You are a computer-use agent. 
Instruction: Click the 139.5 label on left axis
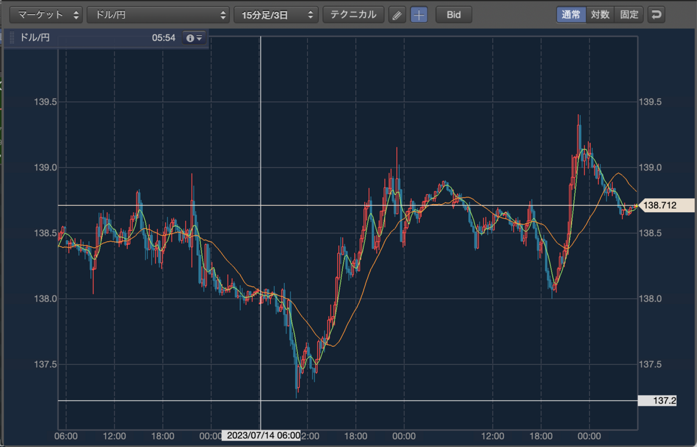point(45,102)
